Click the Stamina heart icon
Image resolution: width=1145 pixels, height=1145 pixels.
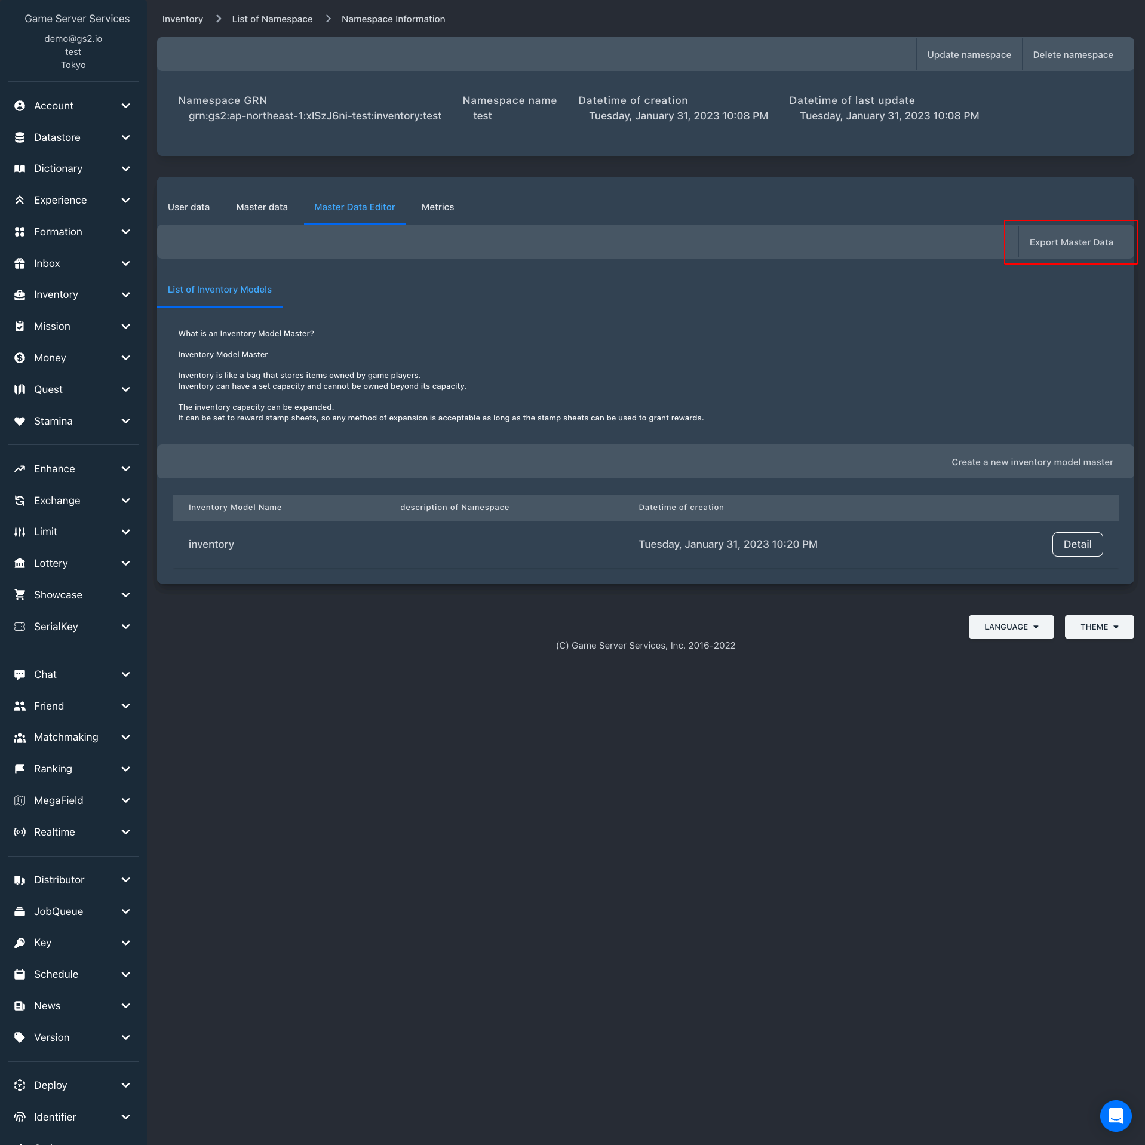20,421
